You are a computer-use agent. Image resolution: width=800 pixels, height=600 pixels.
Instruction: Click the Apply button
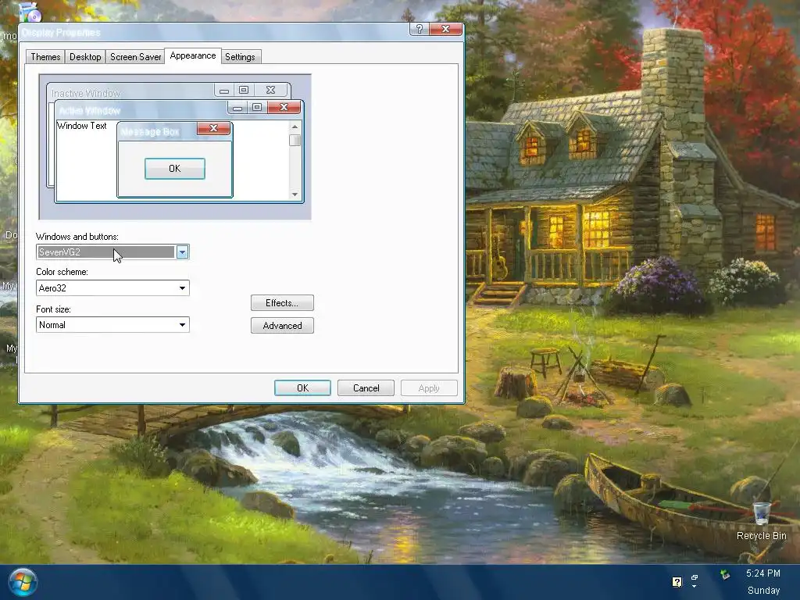(429, 388)
